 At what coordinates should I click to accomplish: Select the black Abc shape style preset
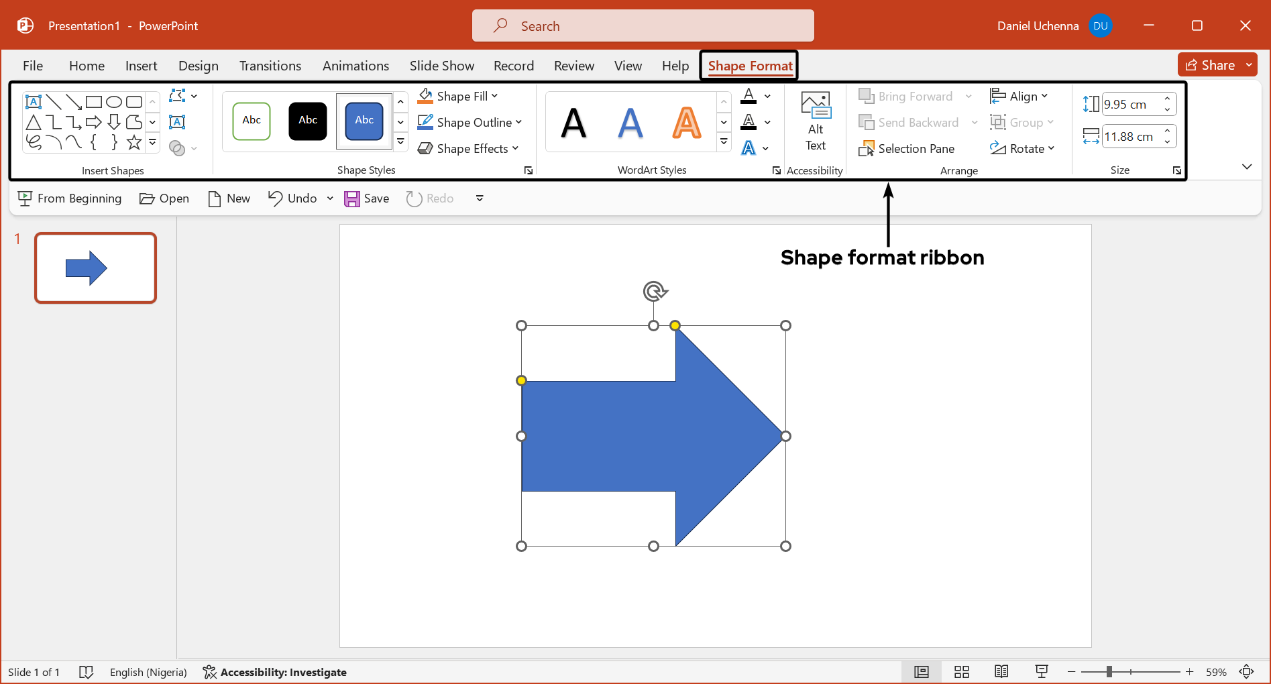pos(307,121)
